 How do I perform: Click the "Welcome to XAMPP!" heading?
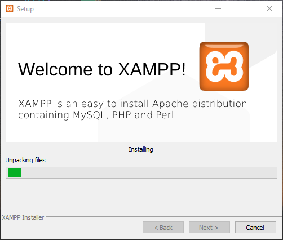(x=102, y=69)
